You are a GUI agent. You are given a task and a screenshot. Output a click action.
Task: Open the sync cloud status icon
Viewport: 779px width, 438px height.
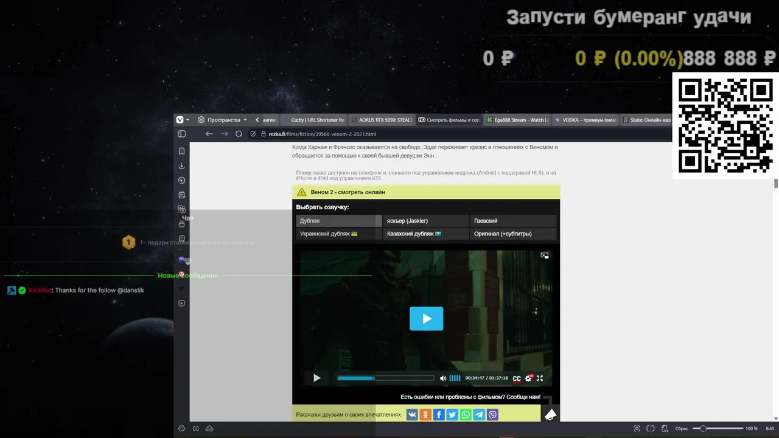pos(209,428)
